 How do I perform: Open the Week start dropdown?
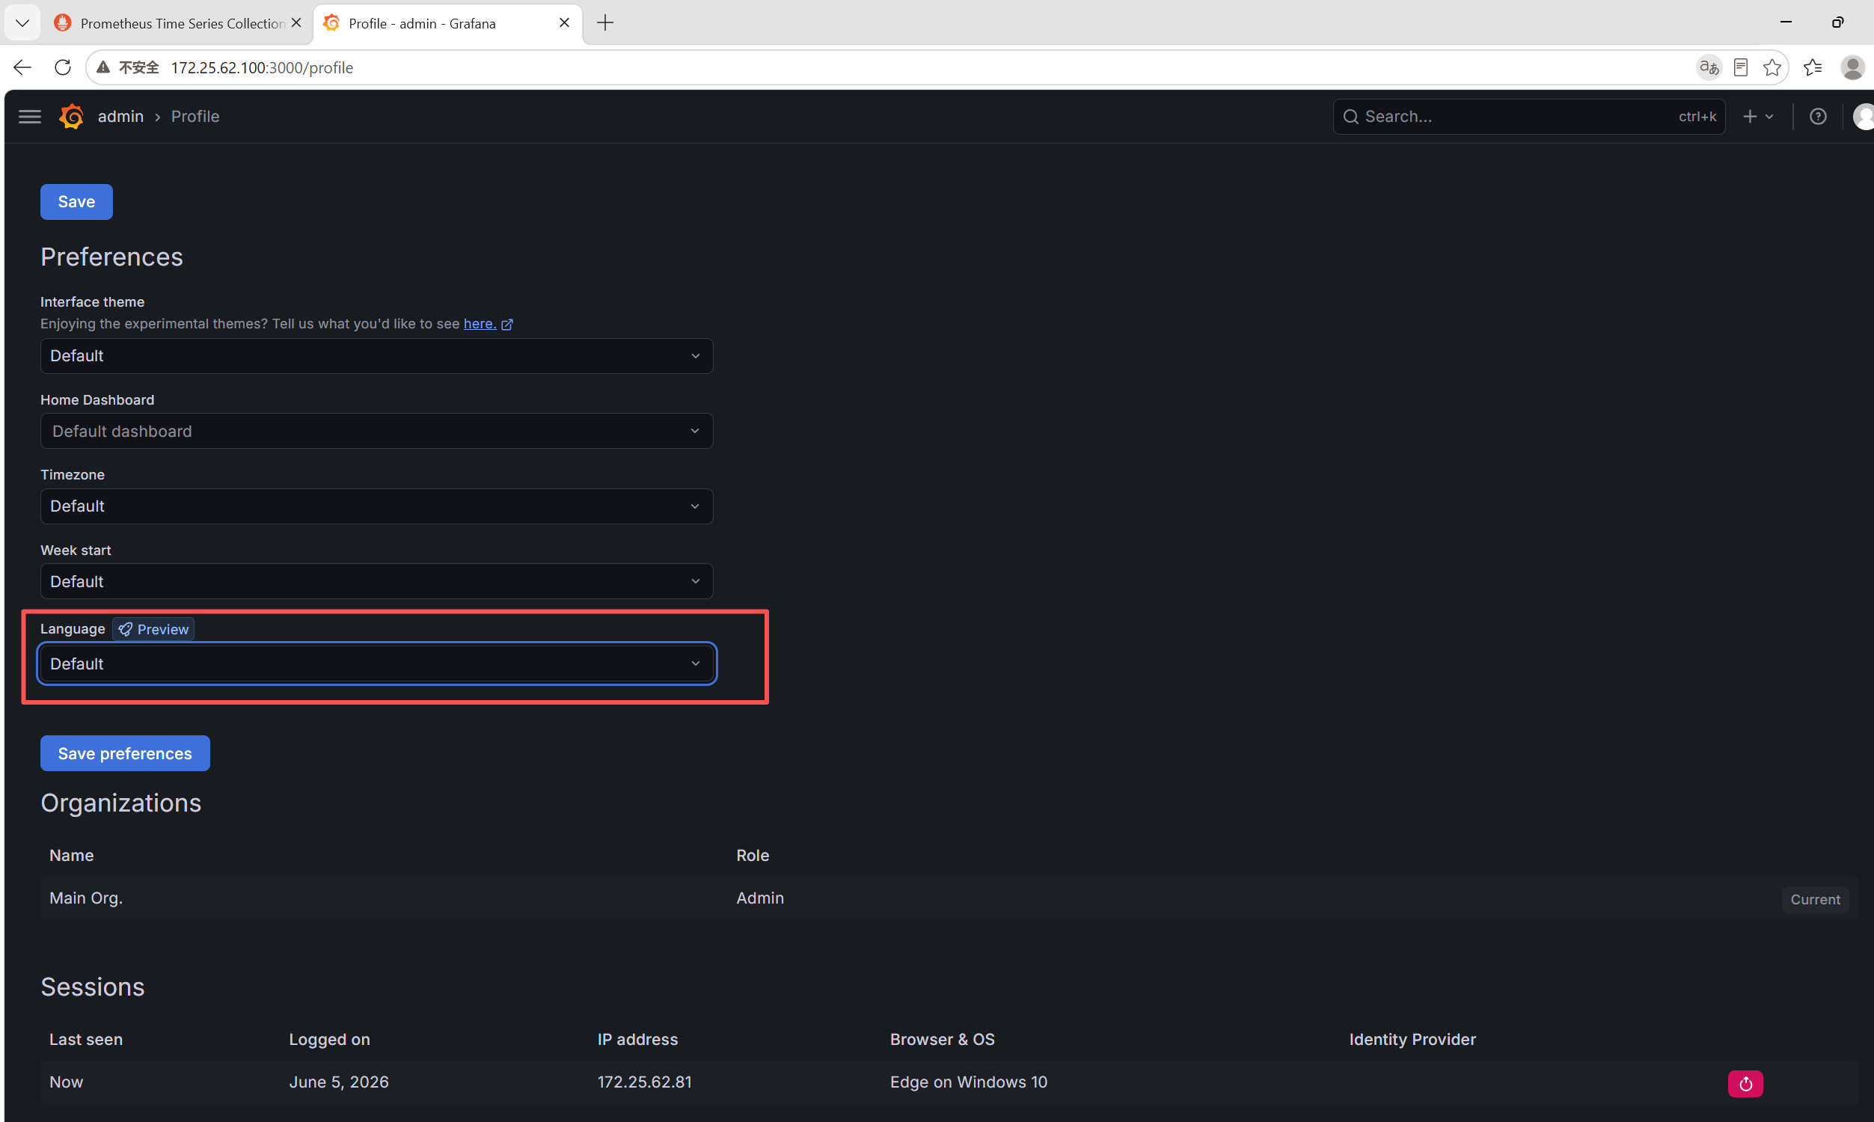[x=376, y=581]
